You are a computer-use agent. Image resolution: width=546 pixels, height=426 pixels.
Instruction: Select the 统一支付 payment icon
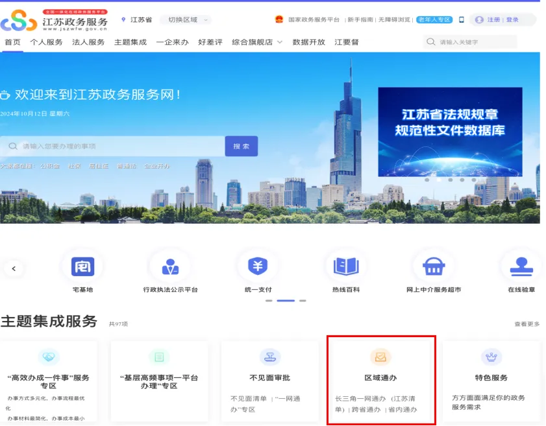click(x=258, y=266)
